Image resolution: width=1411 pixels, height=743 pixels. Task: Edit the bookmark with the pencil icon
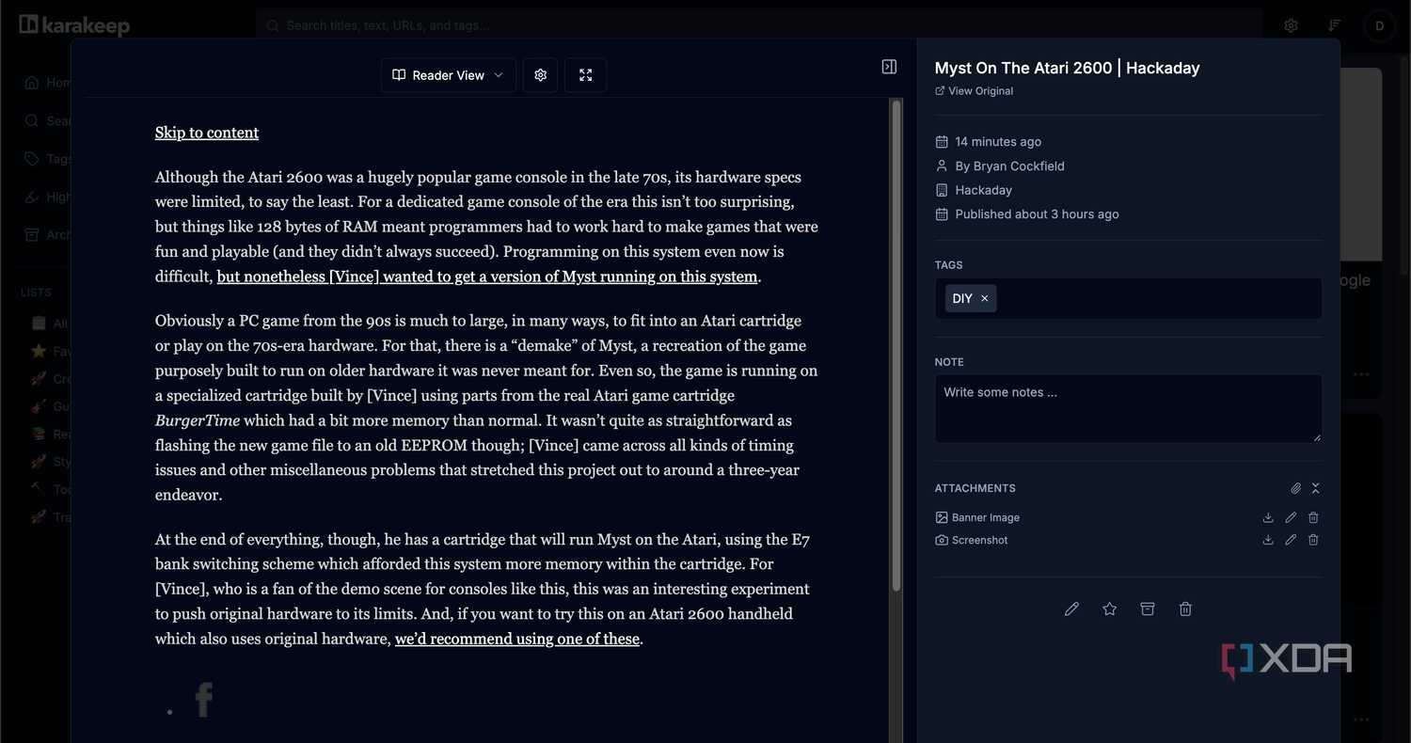pyautogui.click(x=1071, y=609)
